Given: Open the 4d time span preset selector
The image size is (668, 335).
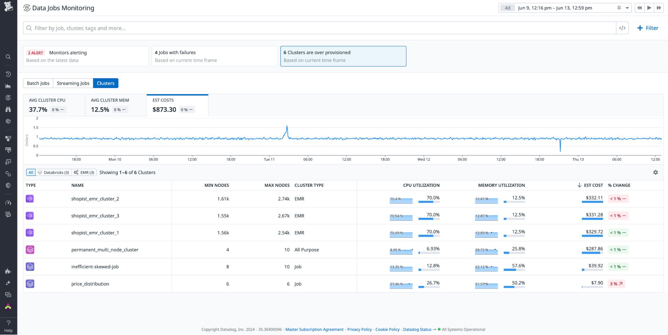Looking at the screenshot, I should 507,8.
